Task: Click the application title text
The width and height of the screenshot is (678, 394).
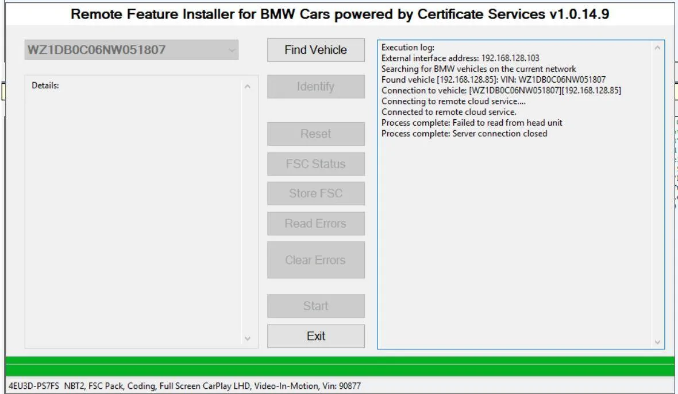Action: [x=340, y=14]
